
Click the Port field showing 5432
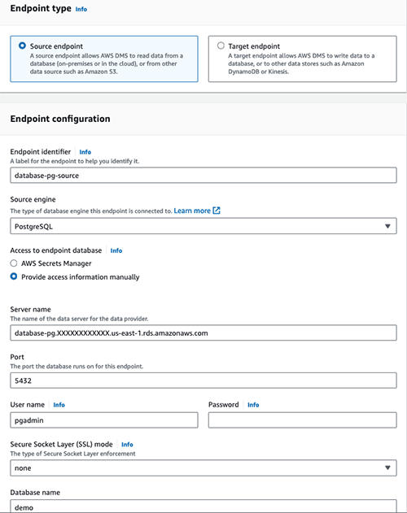tap(203, 380)
